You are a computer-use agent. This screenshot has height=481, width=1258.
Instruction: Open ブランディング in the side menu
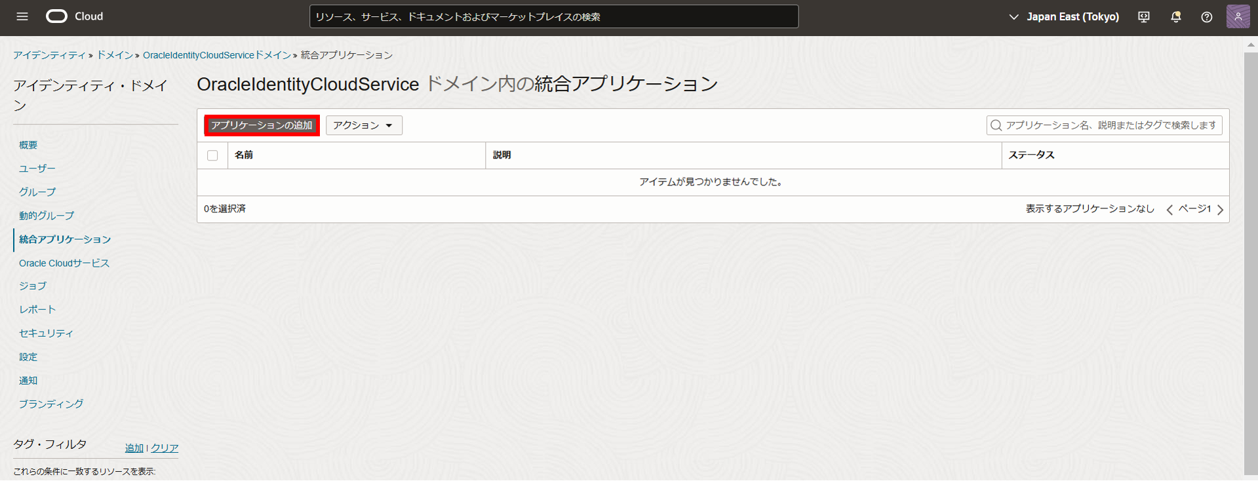(x=51, y=404)
